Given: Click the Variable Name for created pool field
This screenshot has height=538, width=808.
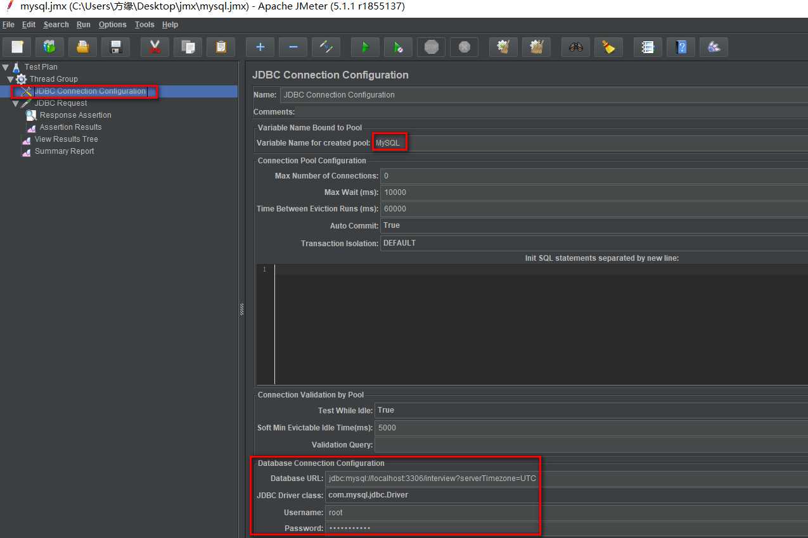Looking at the screenshot, I should [x=591, y=143].
